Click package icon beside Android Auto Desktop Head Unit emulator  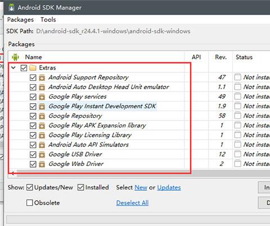click(42, 87)
